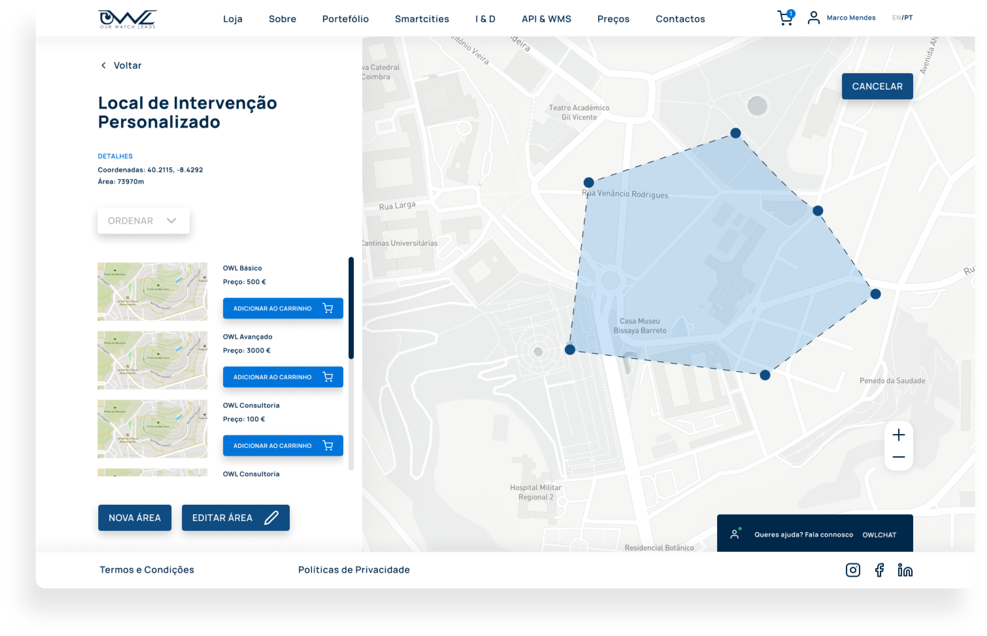Click Marco Mendes user name

pyautogui.click(x=851, y=17)
